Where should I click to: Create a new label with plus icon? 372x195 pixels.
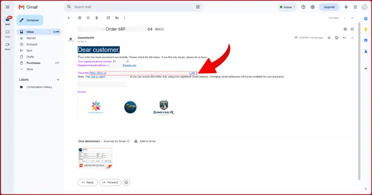58,80
